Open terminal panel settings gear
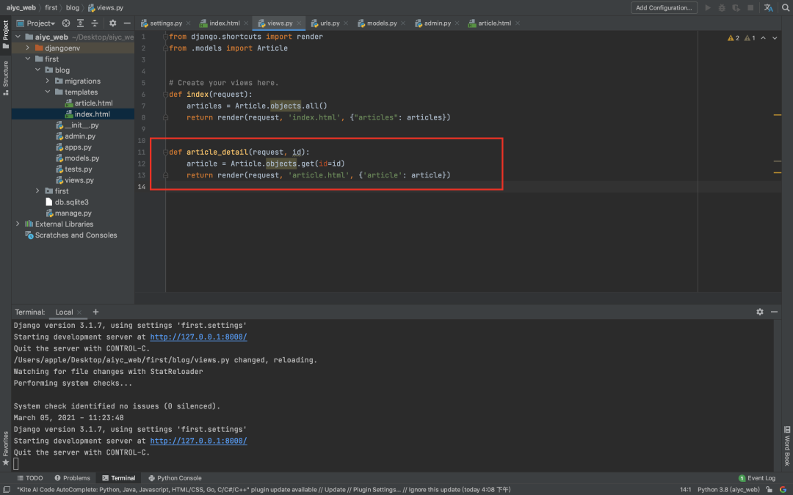 (760, 312)
